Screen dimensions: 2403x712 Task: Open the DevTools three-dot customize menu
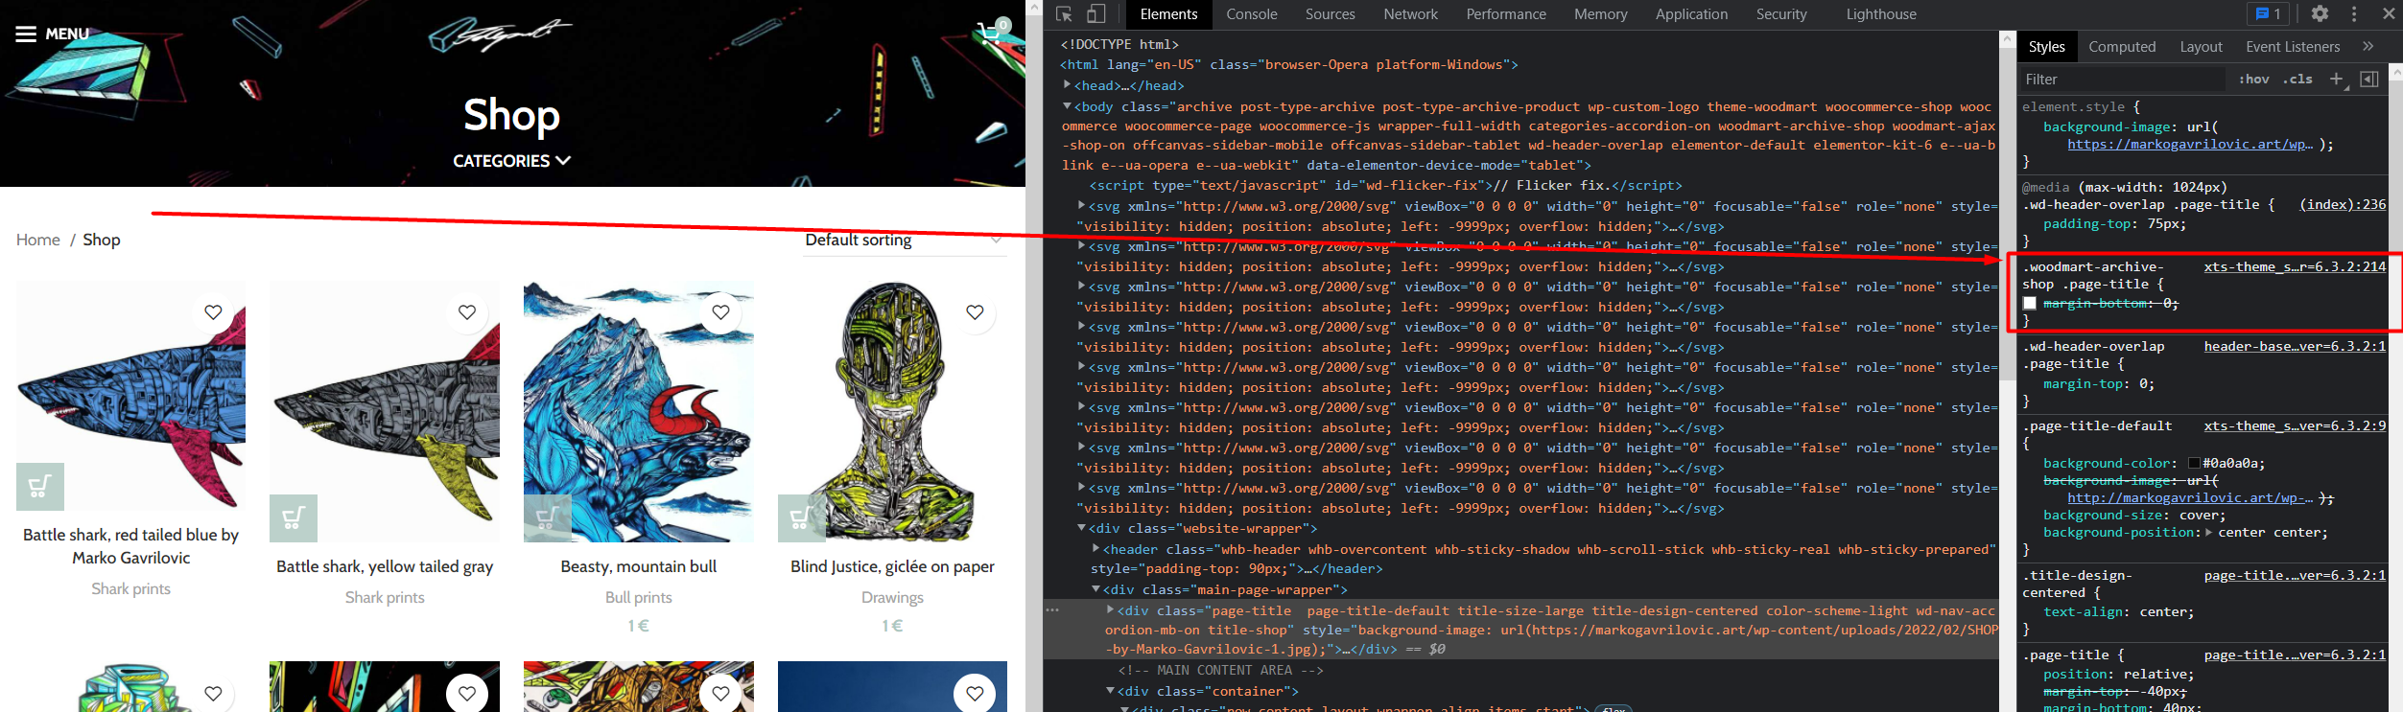pyautogui.click(x=2353, y=13)
